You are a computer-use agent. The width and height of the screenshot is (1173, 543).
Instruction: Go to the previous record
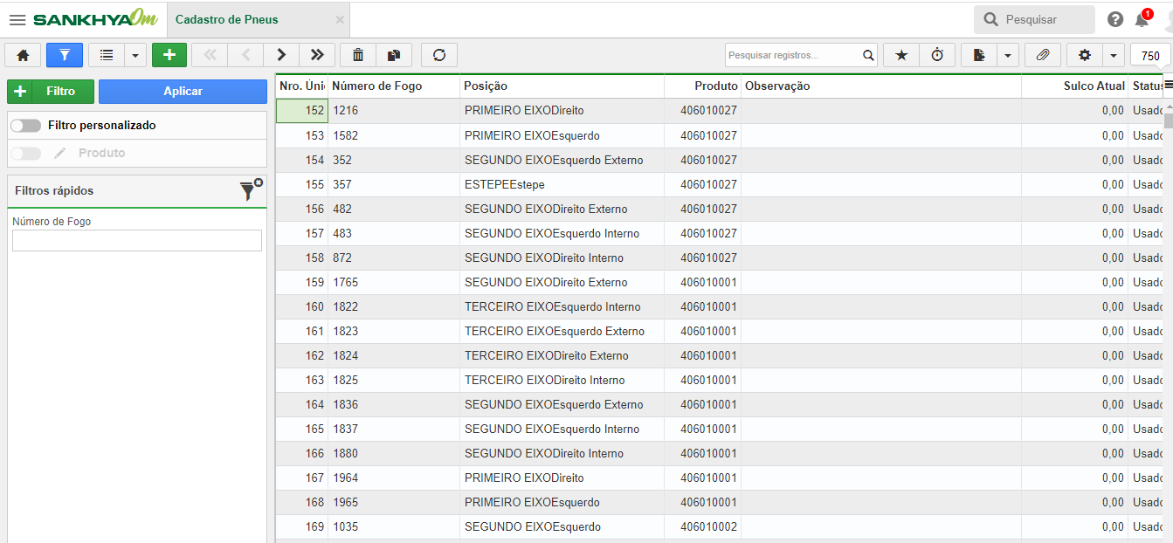point(245,55)
